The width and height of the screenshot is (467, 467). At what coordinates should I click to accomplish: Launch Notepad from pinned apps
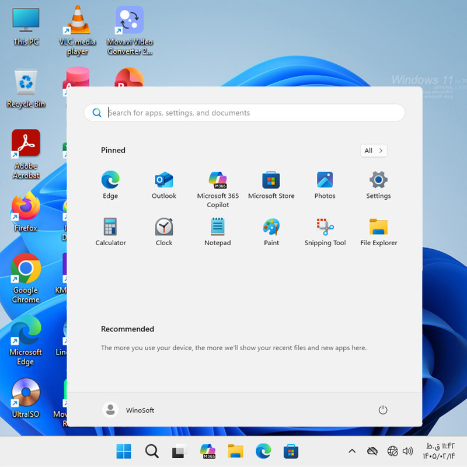click(218, 232)
